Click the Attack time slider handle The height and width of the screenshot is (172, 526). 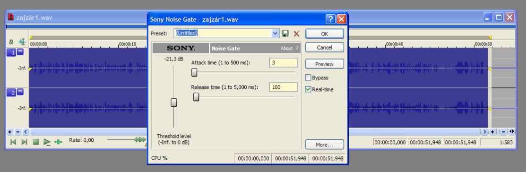pos(194,72)
